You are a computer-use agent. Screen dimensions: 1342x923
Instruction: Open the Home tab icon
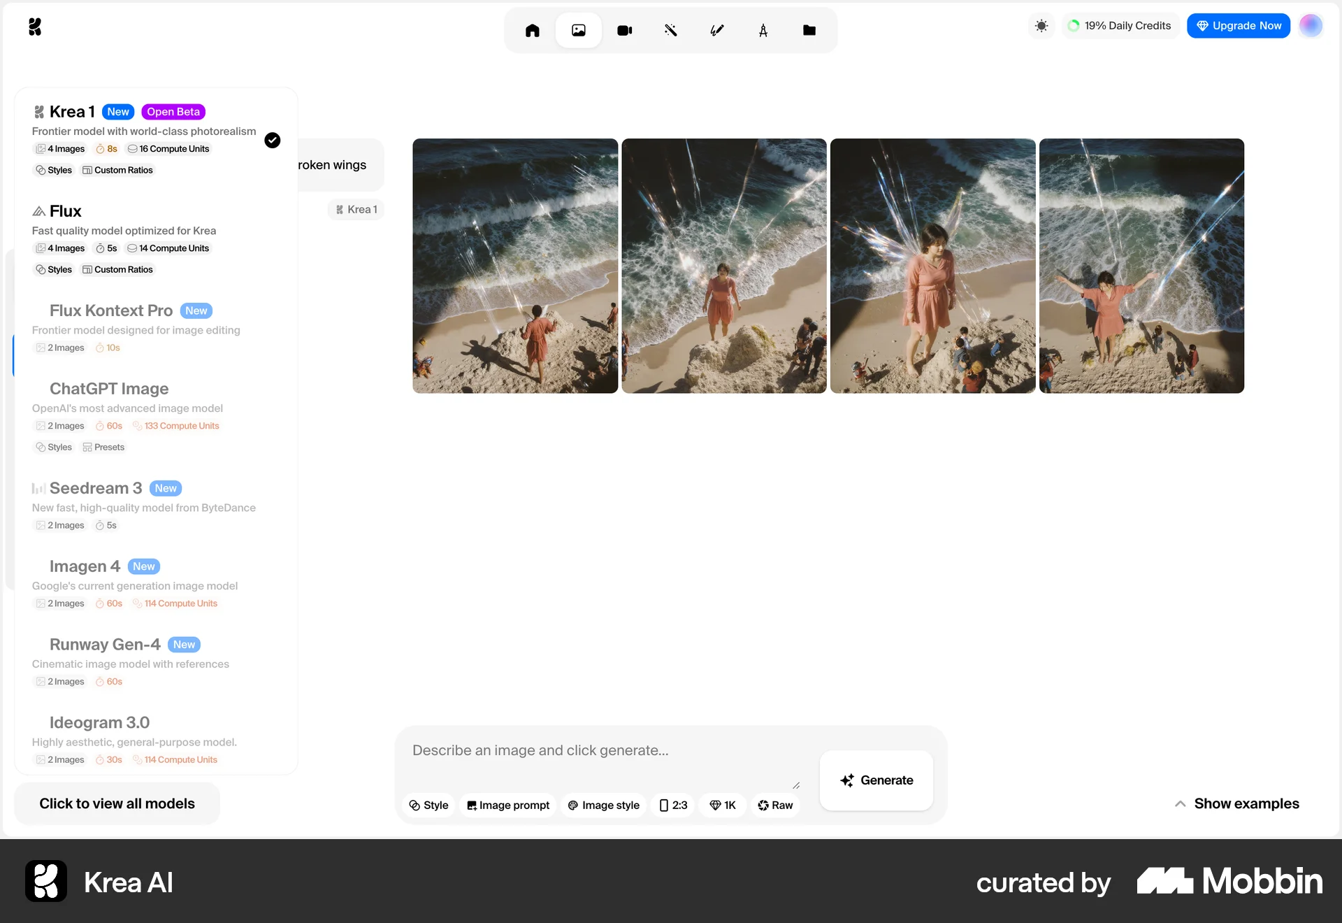coord(532,30)
